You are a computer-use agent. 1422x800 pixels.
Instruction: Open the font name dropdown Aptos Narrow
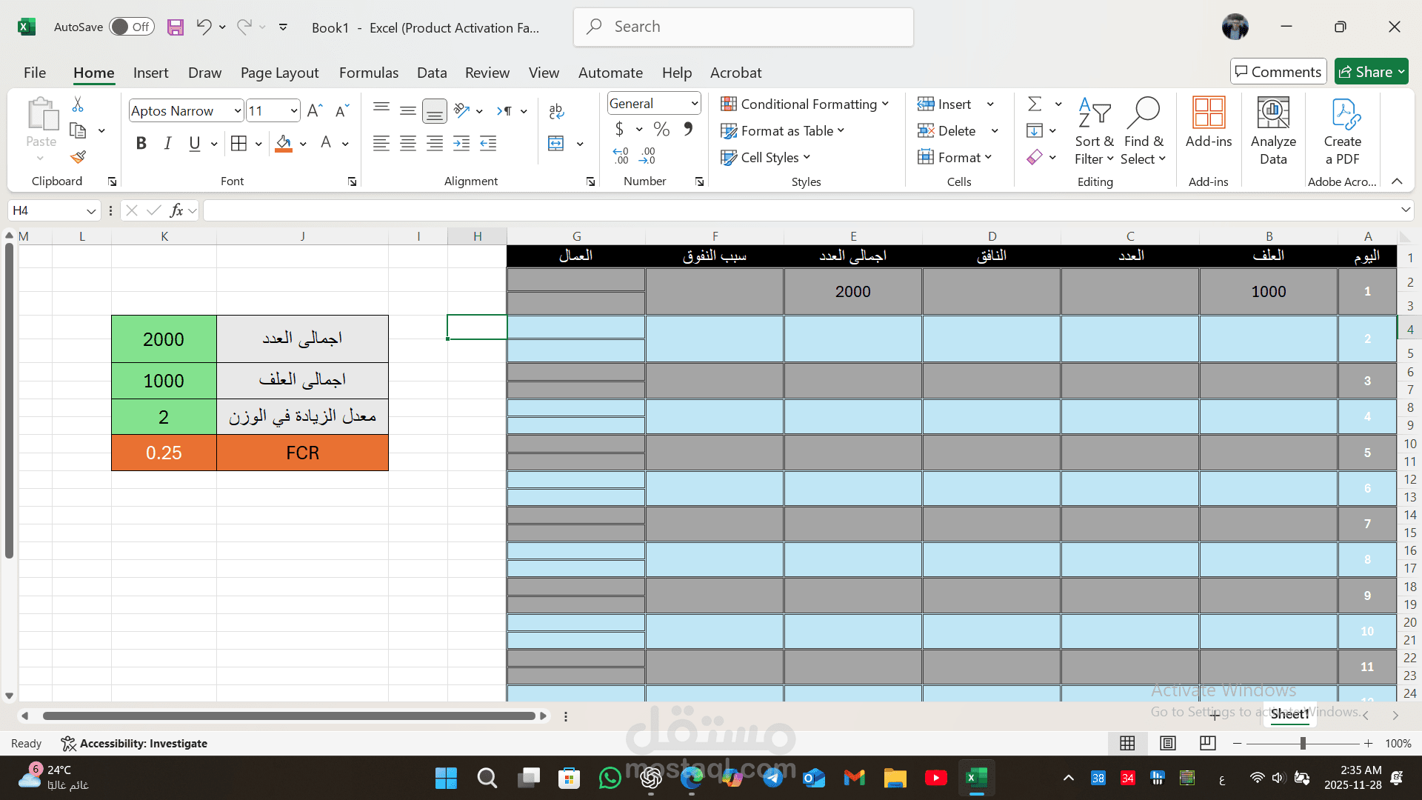237,111
